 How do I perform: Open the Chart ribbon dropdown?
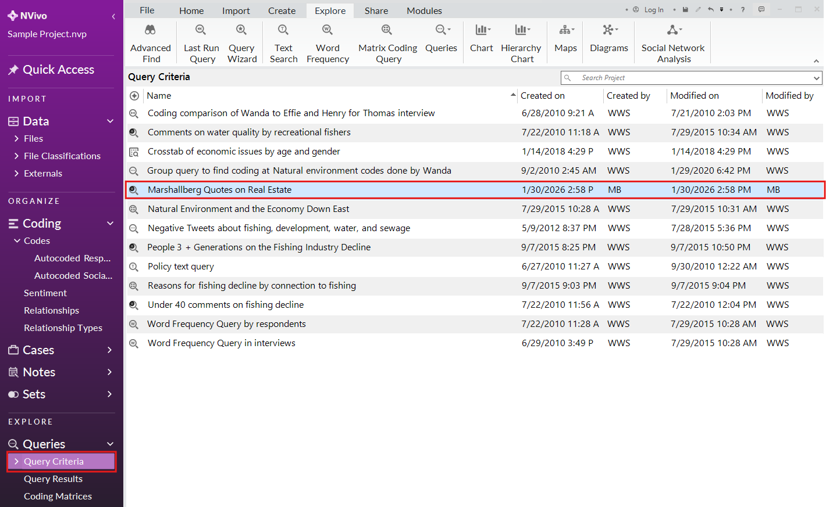482,38
